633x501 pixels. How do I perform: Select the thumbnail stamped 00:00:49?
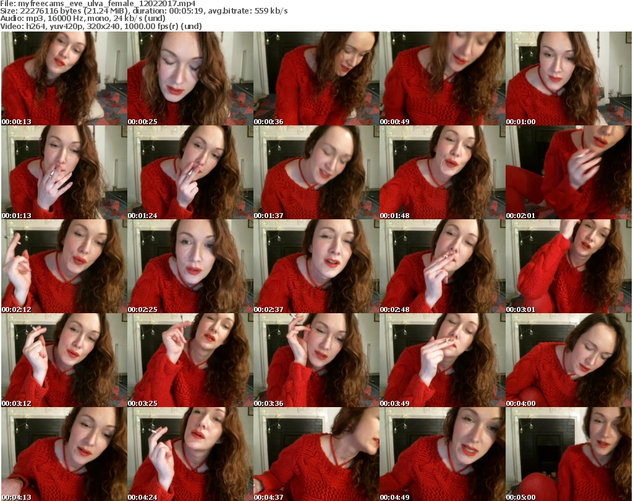point(443,78)
